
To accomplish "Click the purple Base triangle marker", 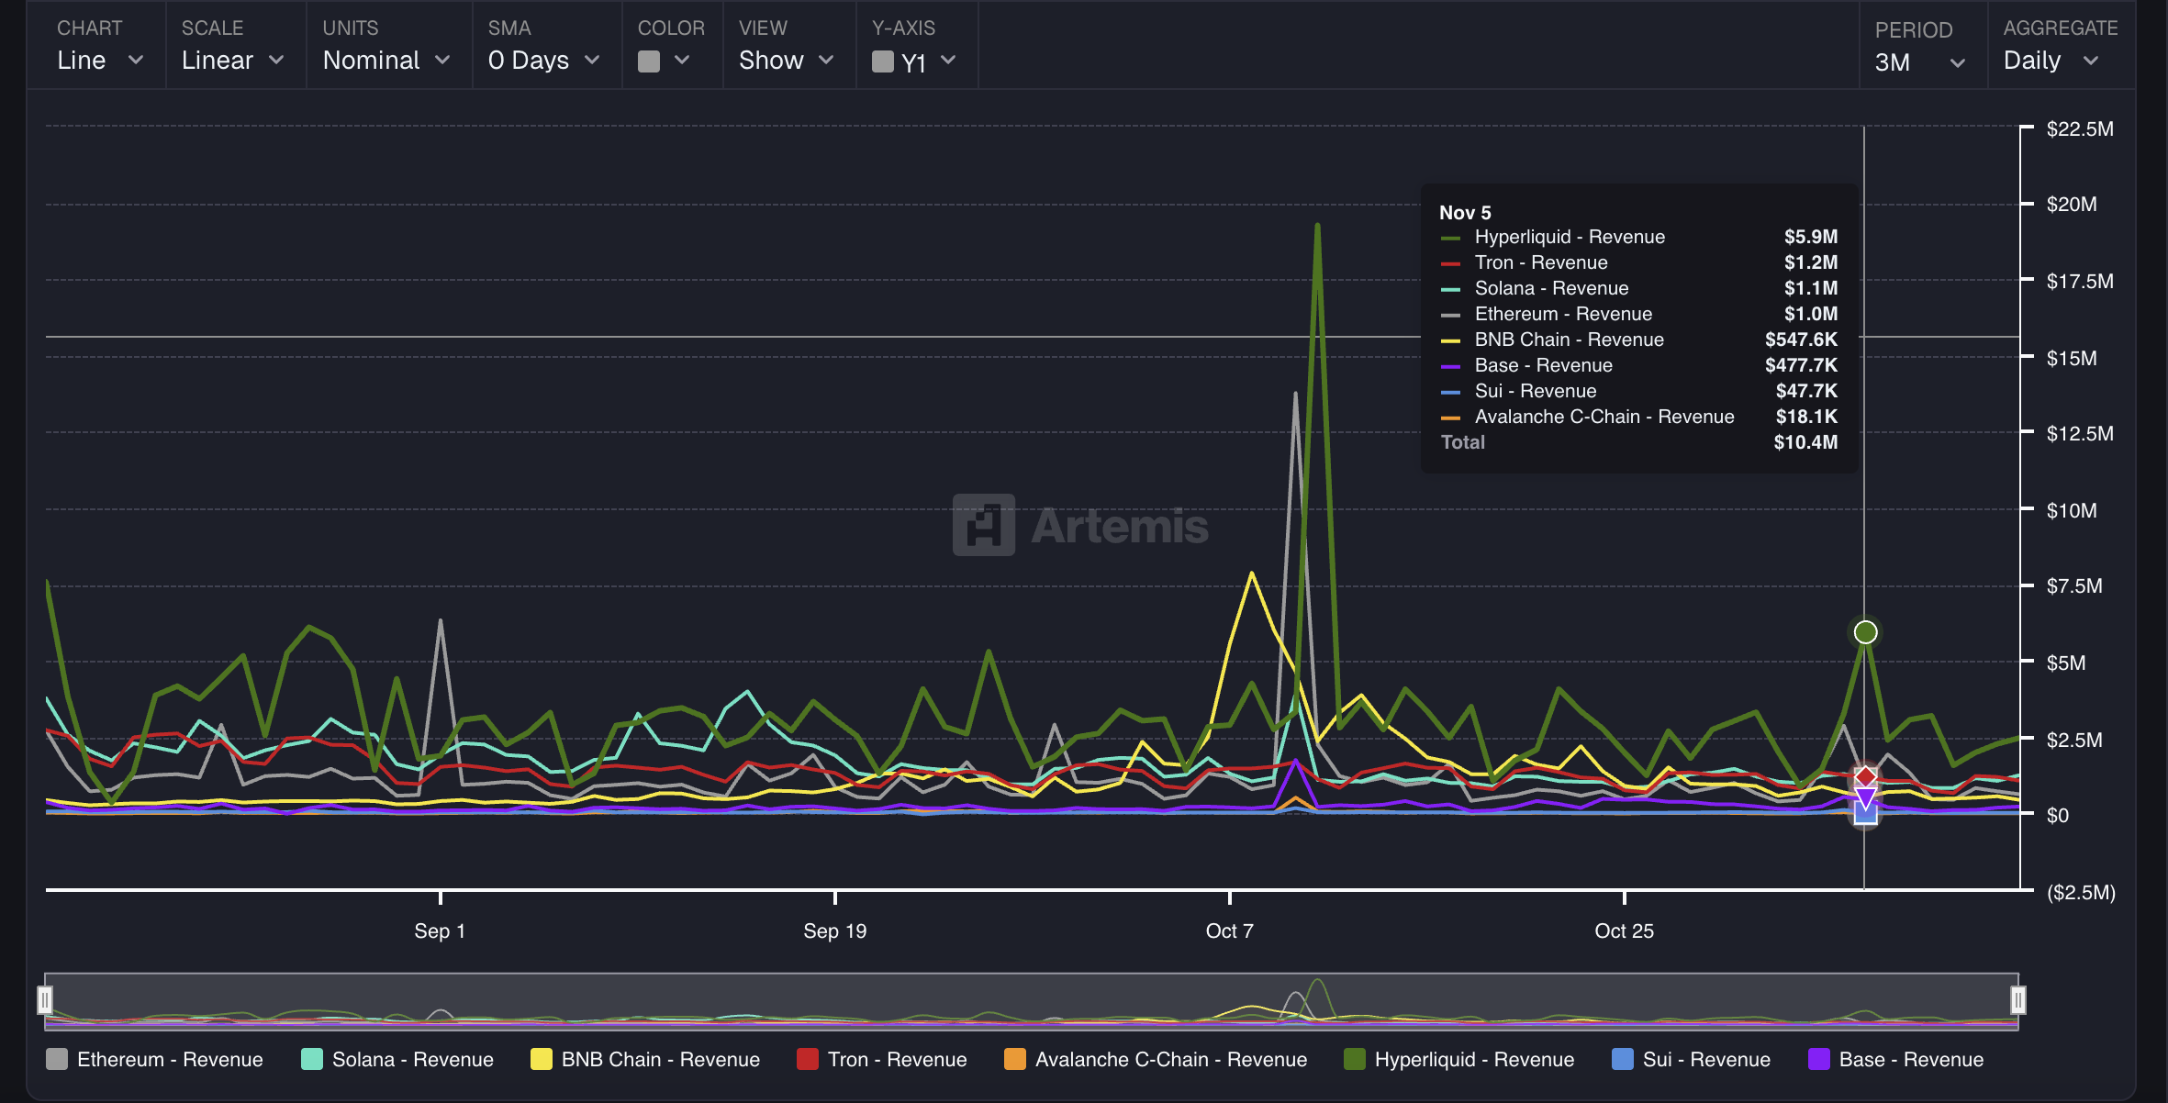I will (1865, 797).
